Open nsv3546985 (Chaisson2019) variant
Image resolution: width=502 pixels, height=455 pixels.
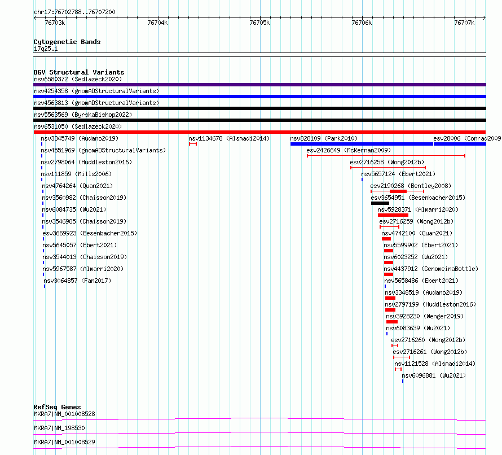(x=84, y=221)
